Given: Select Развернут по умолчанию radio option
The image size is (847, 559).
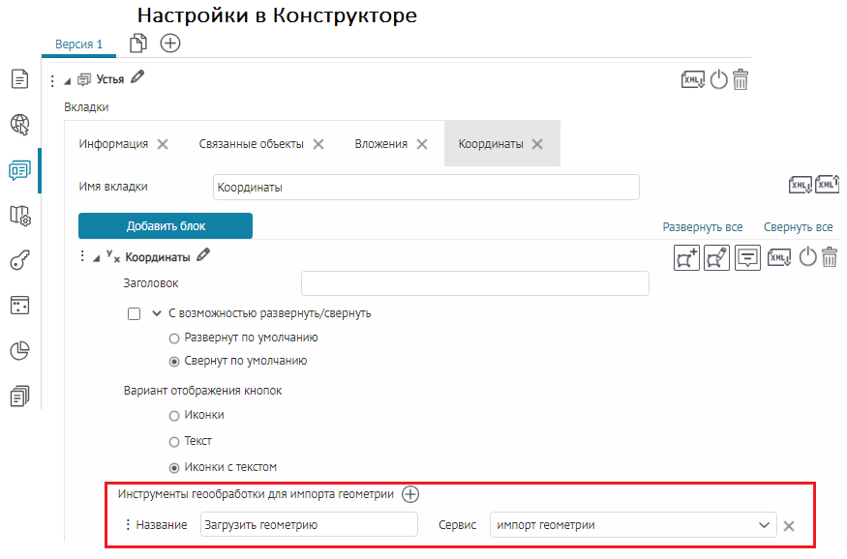Looking at the screenshot, I should 174,338.
